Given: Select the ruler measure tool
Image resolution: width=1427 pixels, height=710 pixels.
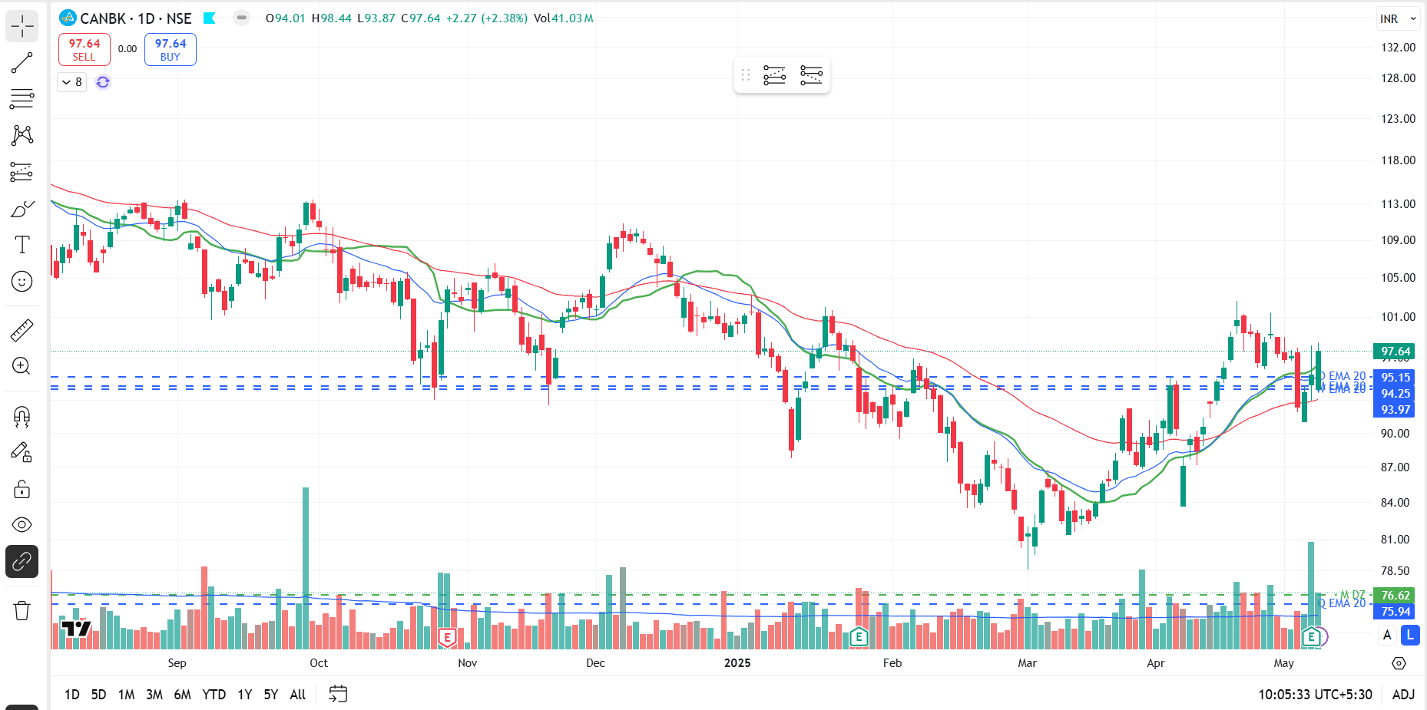Looking at the screenshot, I should pos(22,330).
